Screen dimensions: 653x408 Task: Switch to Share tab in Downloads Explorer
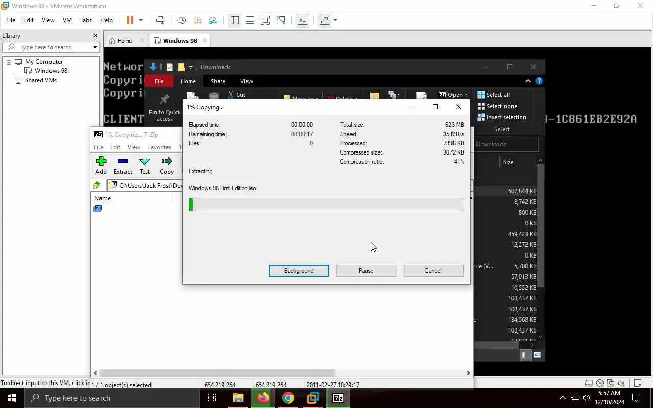click(218, 81)
